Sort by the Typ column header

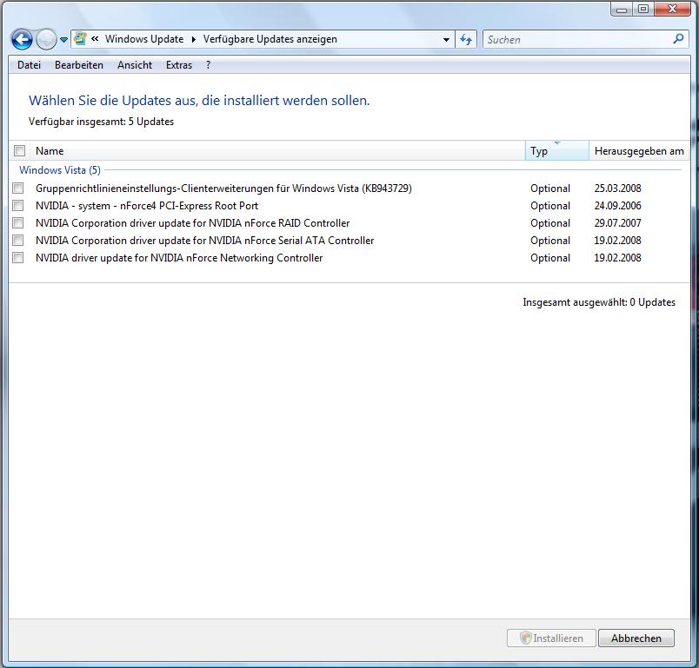(557, 151)
